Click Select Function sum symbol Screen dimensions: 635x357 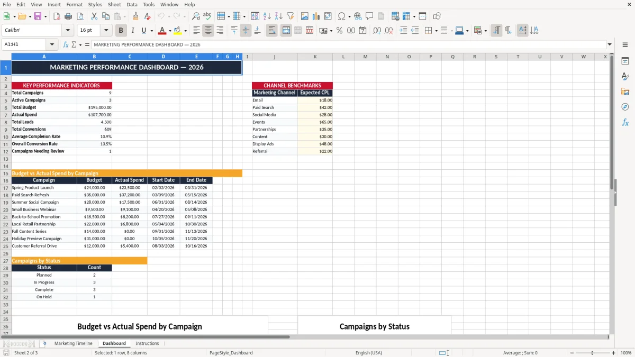coord(74,45)
